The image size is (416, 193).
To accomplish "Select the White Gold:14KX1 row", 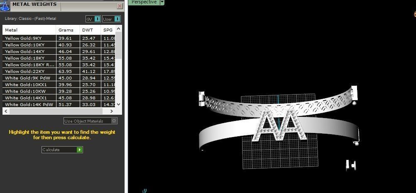I will pos(59,98).
